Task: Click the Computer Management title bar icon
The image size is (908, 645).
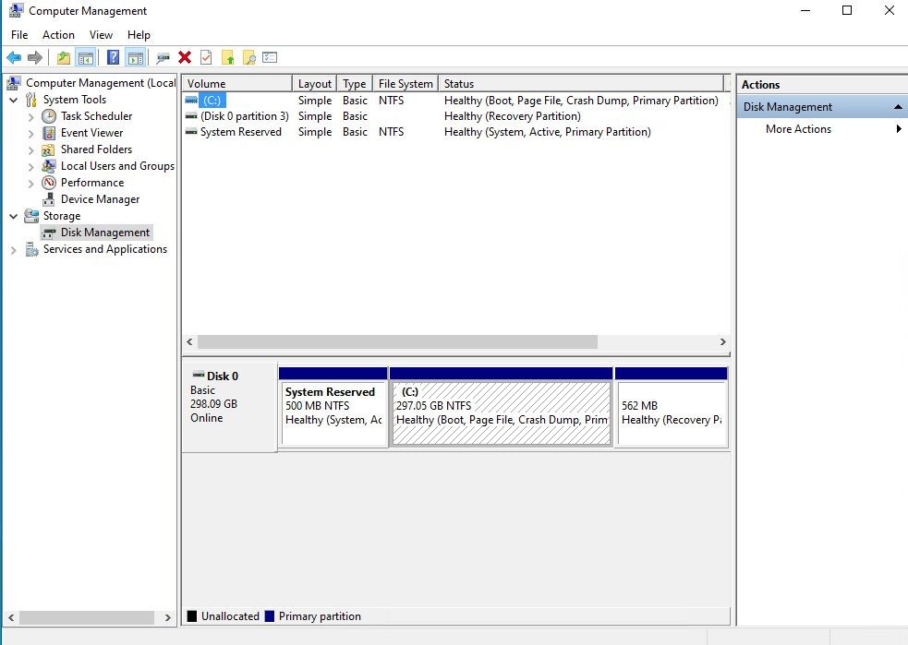Action: (x=16, y=10)
